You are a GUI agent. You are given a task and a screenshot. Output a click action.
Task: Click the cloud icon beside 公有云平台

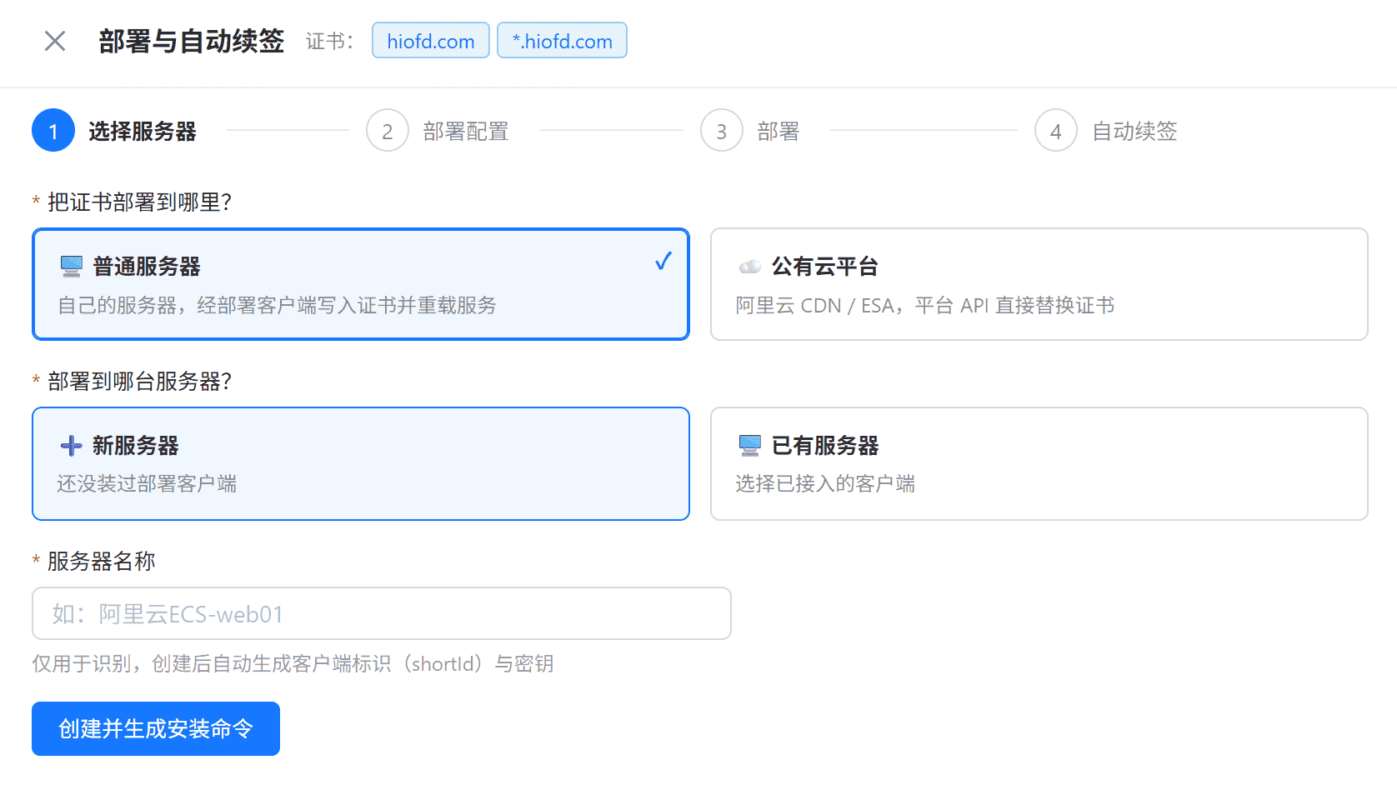pos(750,267)
